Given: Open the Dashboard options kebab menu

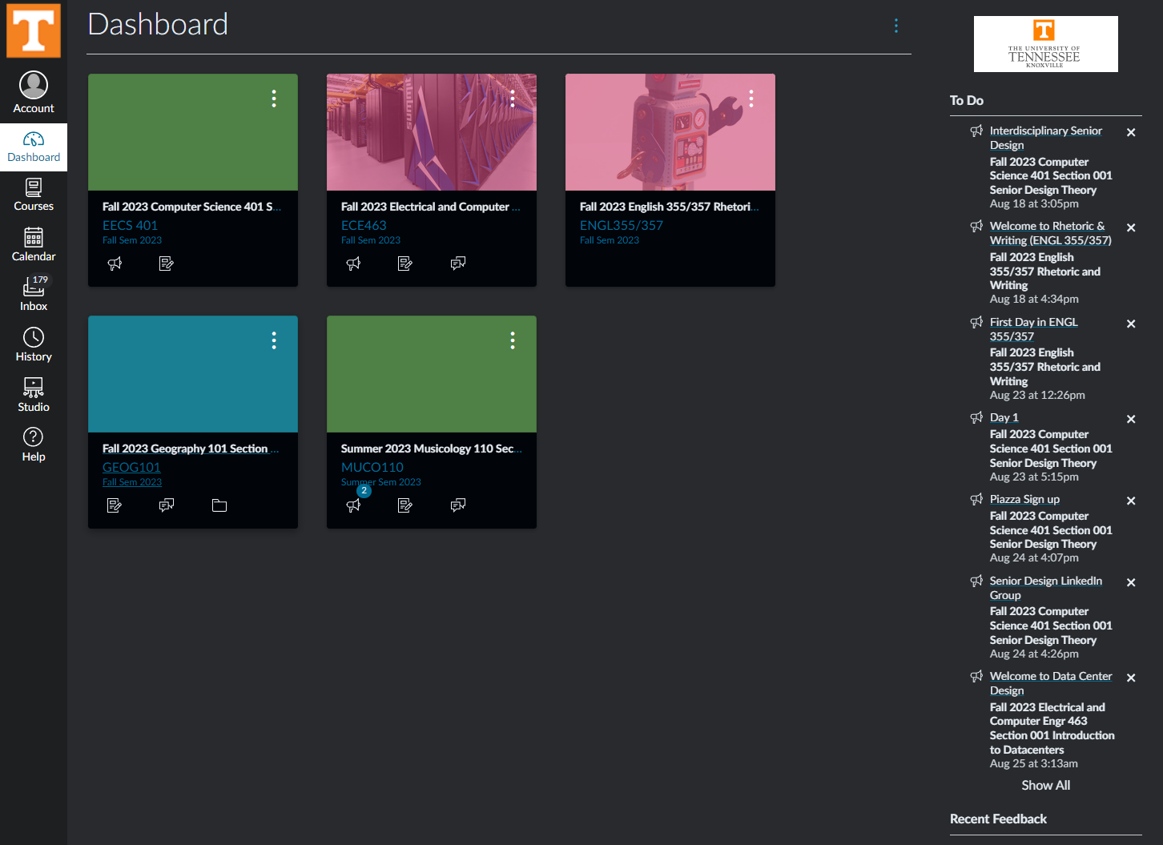Looking at the screenshot, I should point(895,25).
